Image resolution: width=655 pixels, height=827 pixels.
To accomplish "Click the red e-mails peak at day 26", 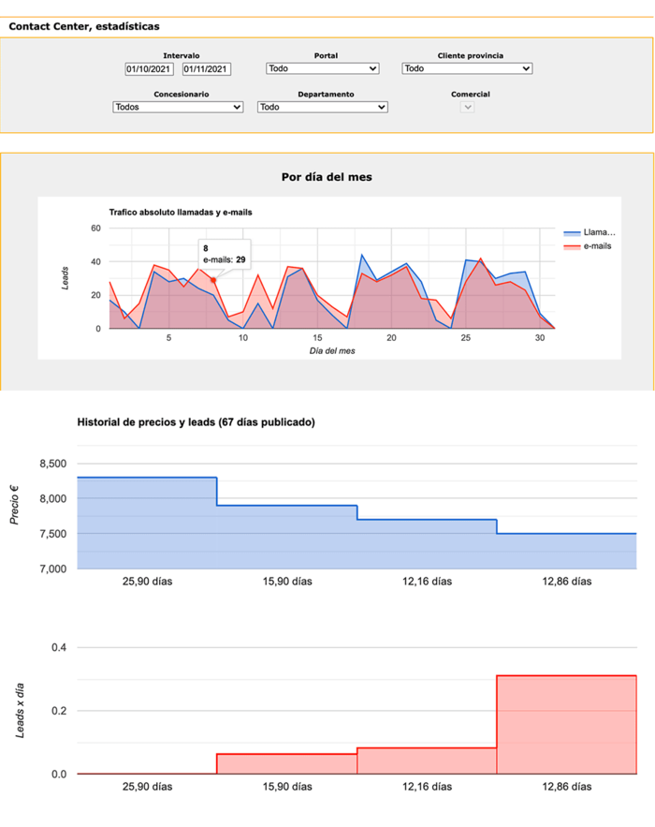I will (x=481, y=258).
